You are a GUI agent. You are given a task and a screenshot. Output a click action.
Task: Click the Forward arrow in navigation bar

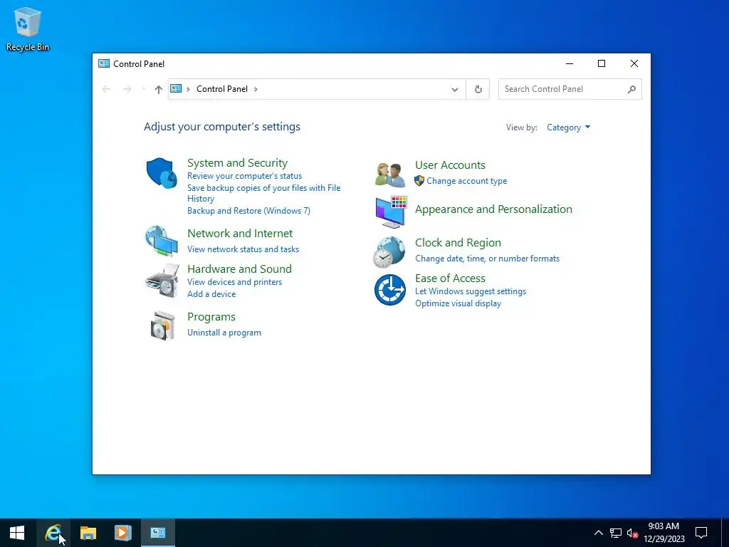[127, 89]
